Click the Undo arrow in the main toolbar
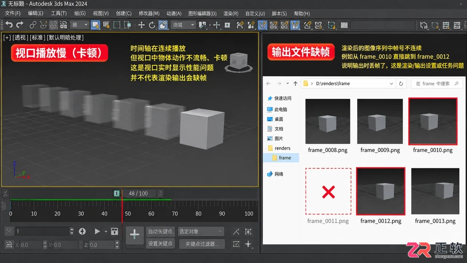Screen dimensions: 467x263 [9, 25]
